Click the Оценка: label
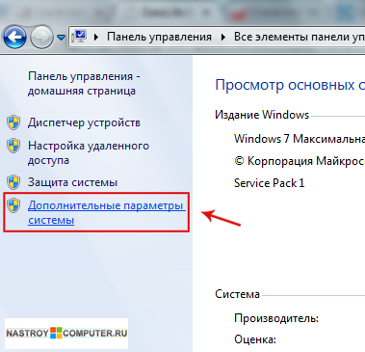Viewport: 365px width, 352px height. click(x=255, y=339)
